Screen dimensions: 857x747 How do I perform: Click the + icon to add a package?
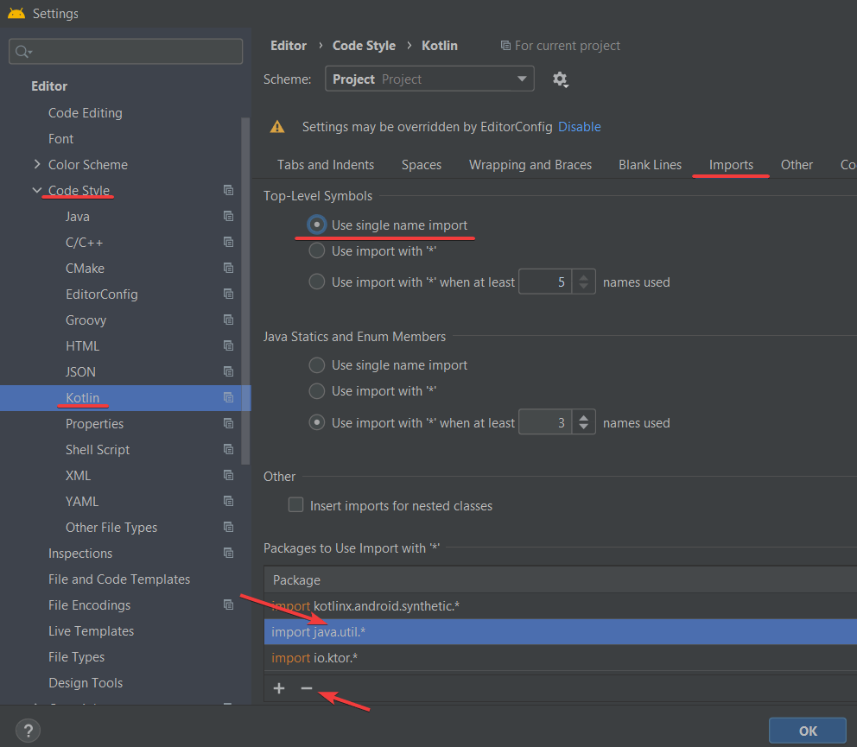[x=278, y=687]
